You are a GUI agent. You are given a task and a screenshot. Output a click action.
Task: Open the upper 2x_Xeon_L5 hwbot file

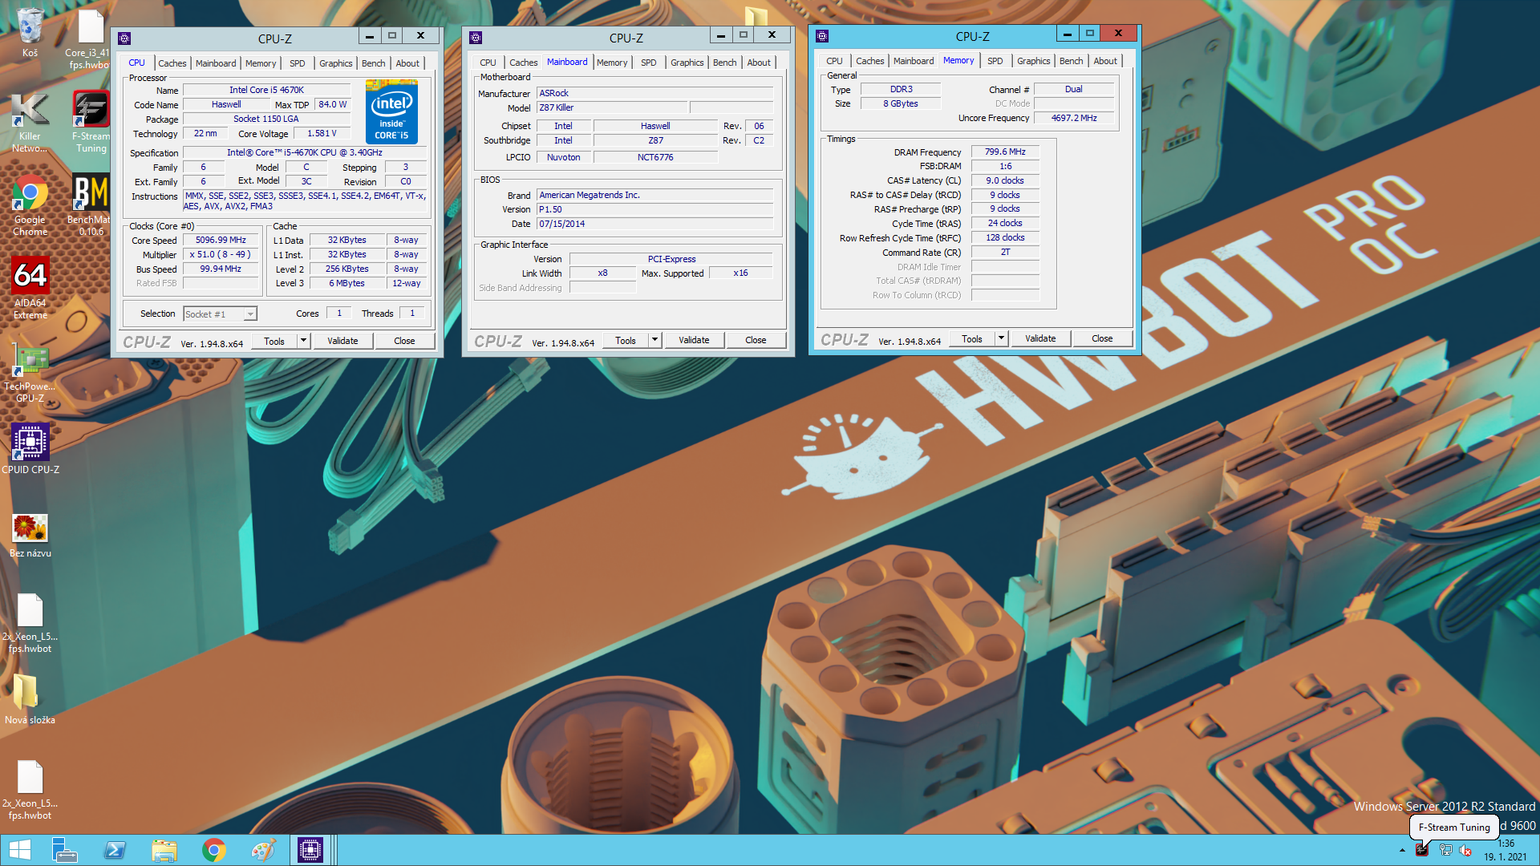pos(30,624)
